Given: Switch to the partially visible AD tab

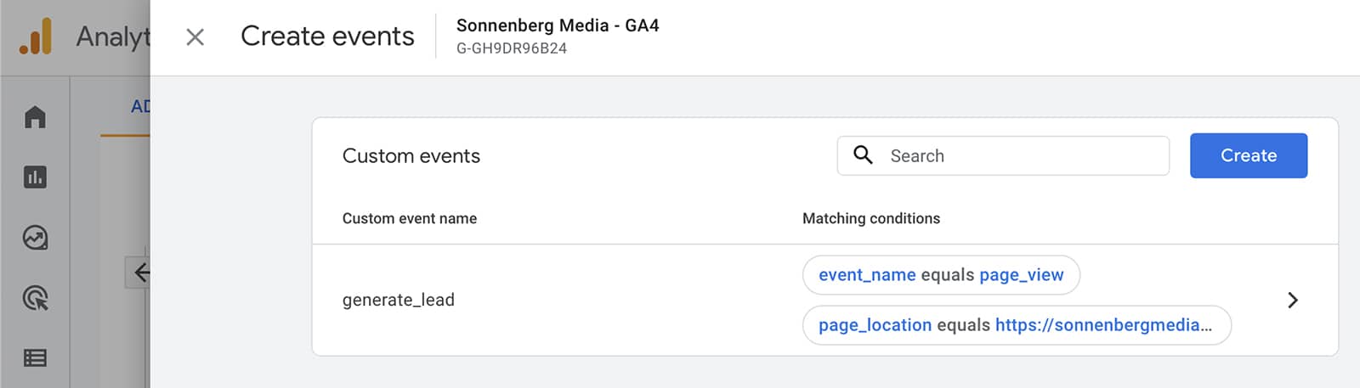Looking at the screenshot, I should (140, 107).
